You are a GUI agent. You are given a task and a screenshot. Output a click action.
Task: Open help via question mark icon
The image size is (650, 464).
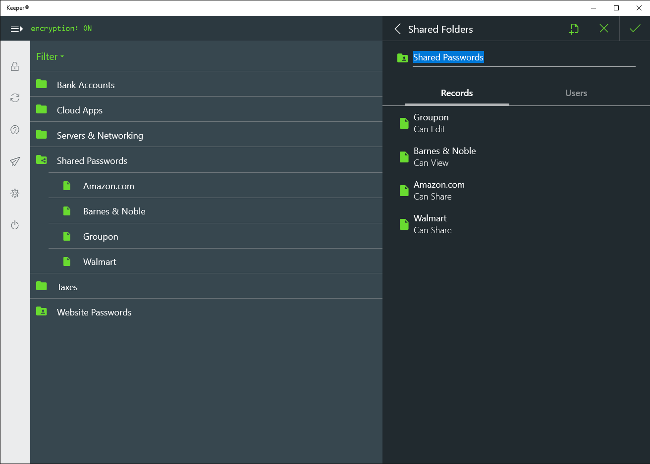pyautogui.click(x=15, y=130)
